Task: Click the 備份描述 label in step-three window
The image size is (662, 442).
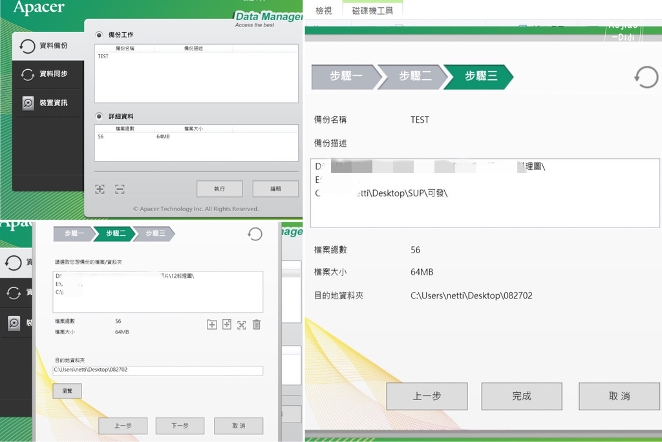Action: click(x=330, y=143)
